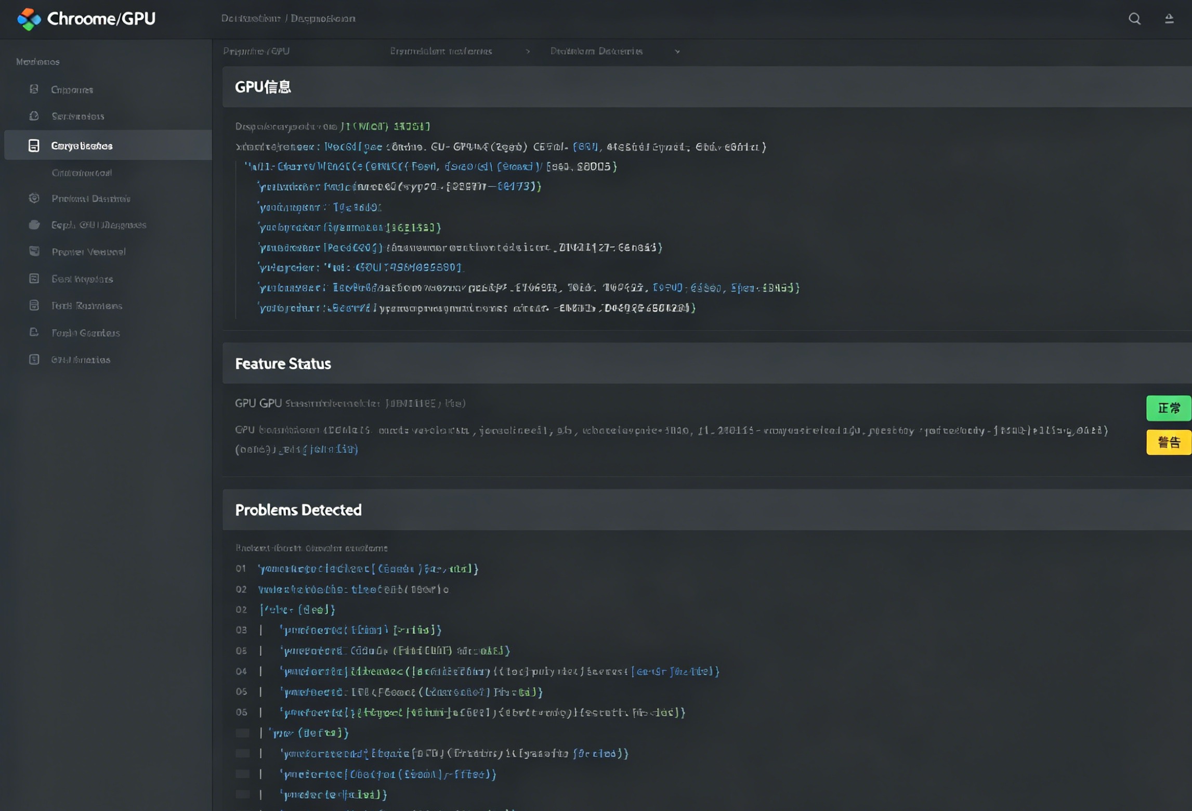Select the indented sub-item below the highlighted row

82,173
